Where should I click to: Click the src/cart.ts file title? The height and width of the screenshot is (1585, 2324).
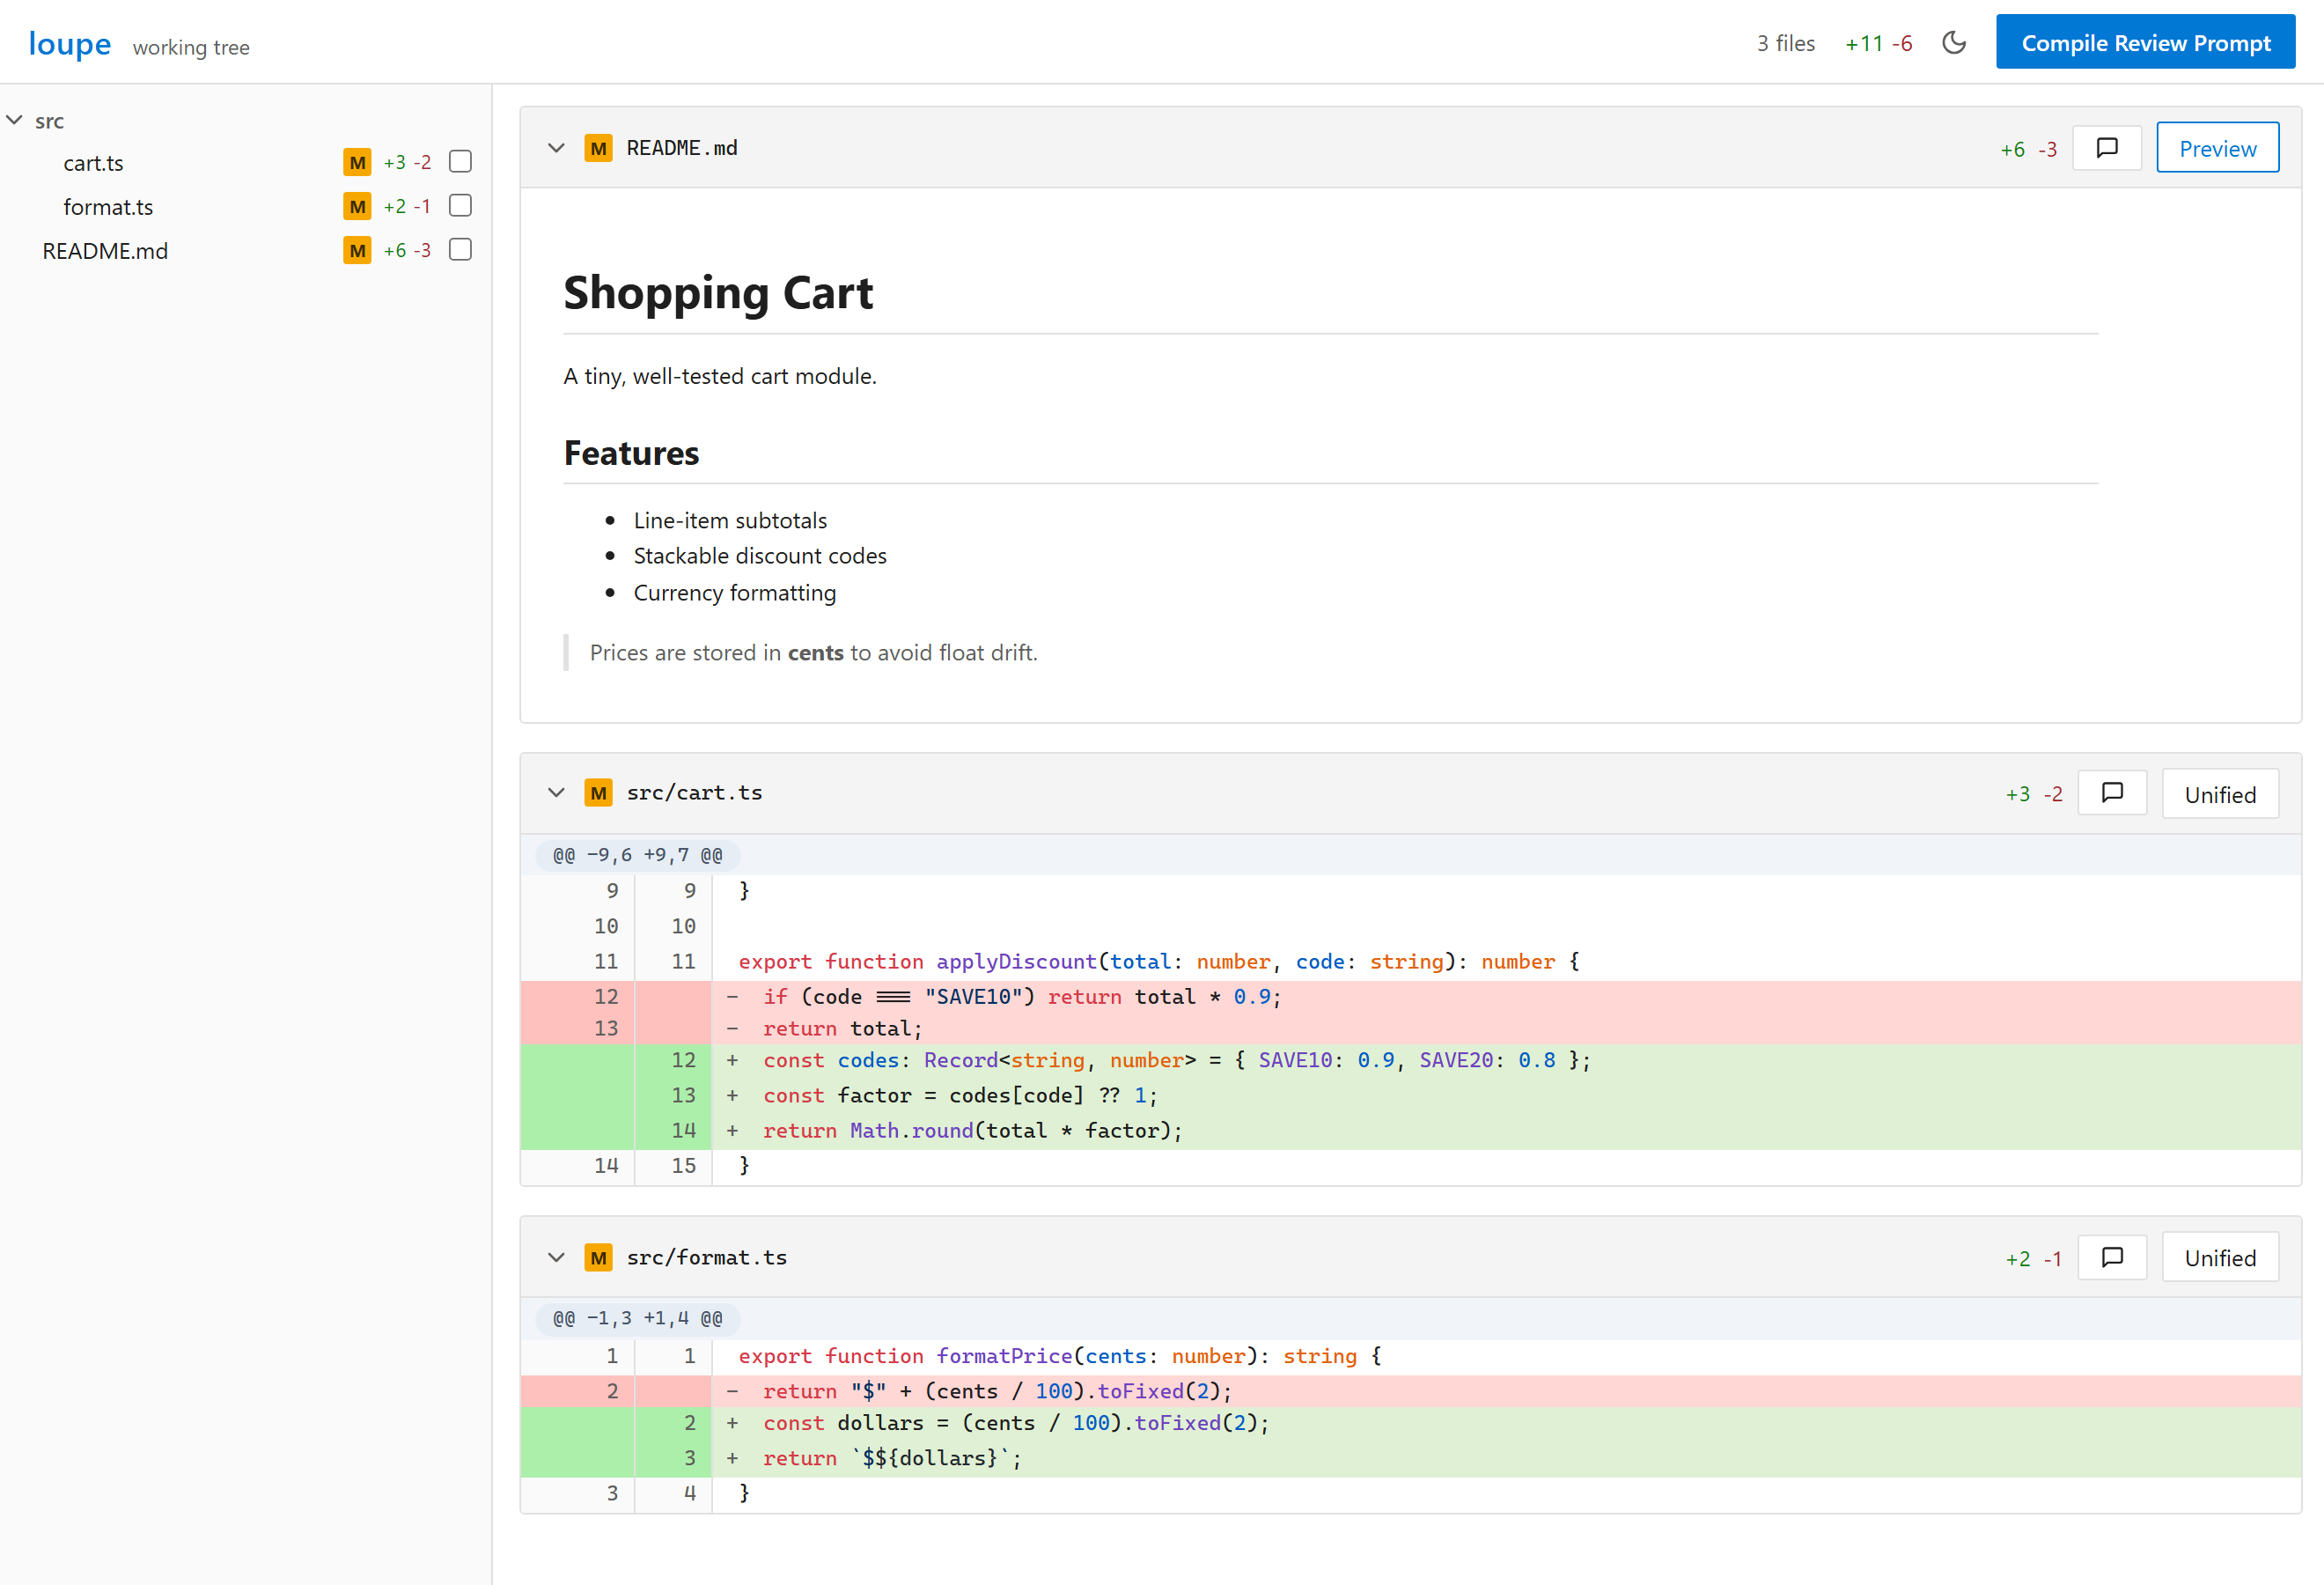694,793
